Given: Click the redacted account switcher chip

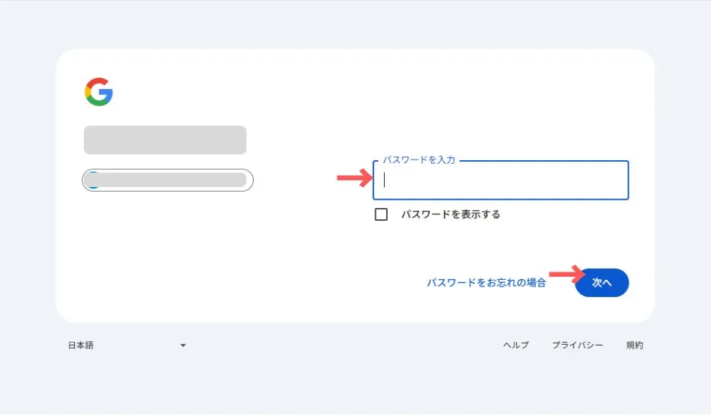Looking at the screenshot, I should tap(168, 180).
